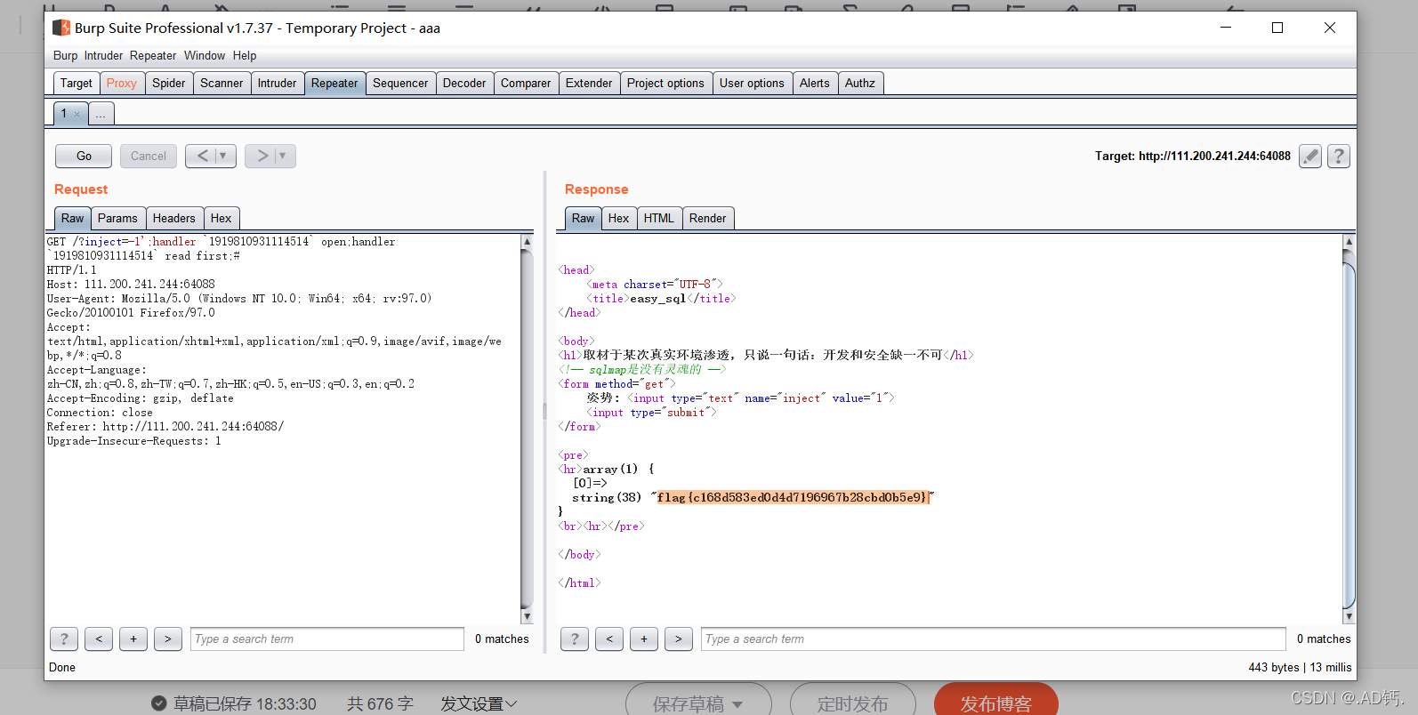The image size is (1418, 715).
Task: Open request history back dropdown arrow
Action: pos(223,156)
